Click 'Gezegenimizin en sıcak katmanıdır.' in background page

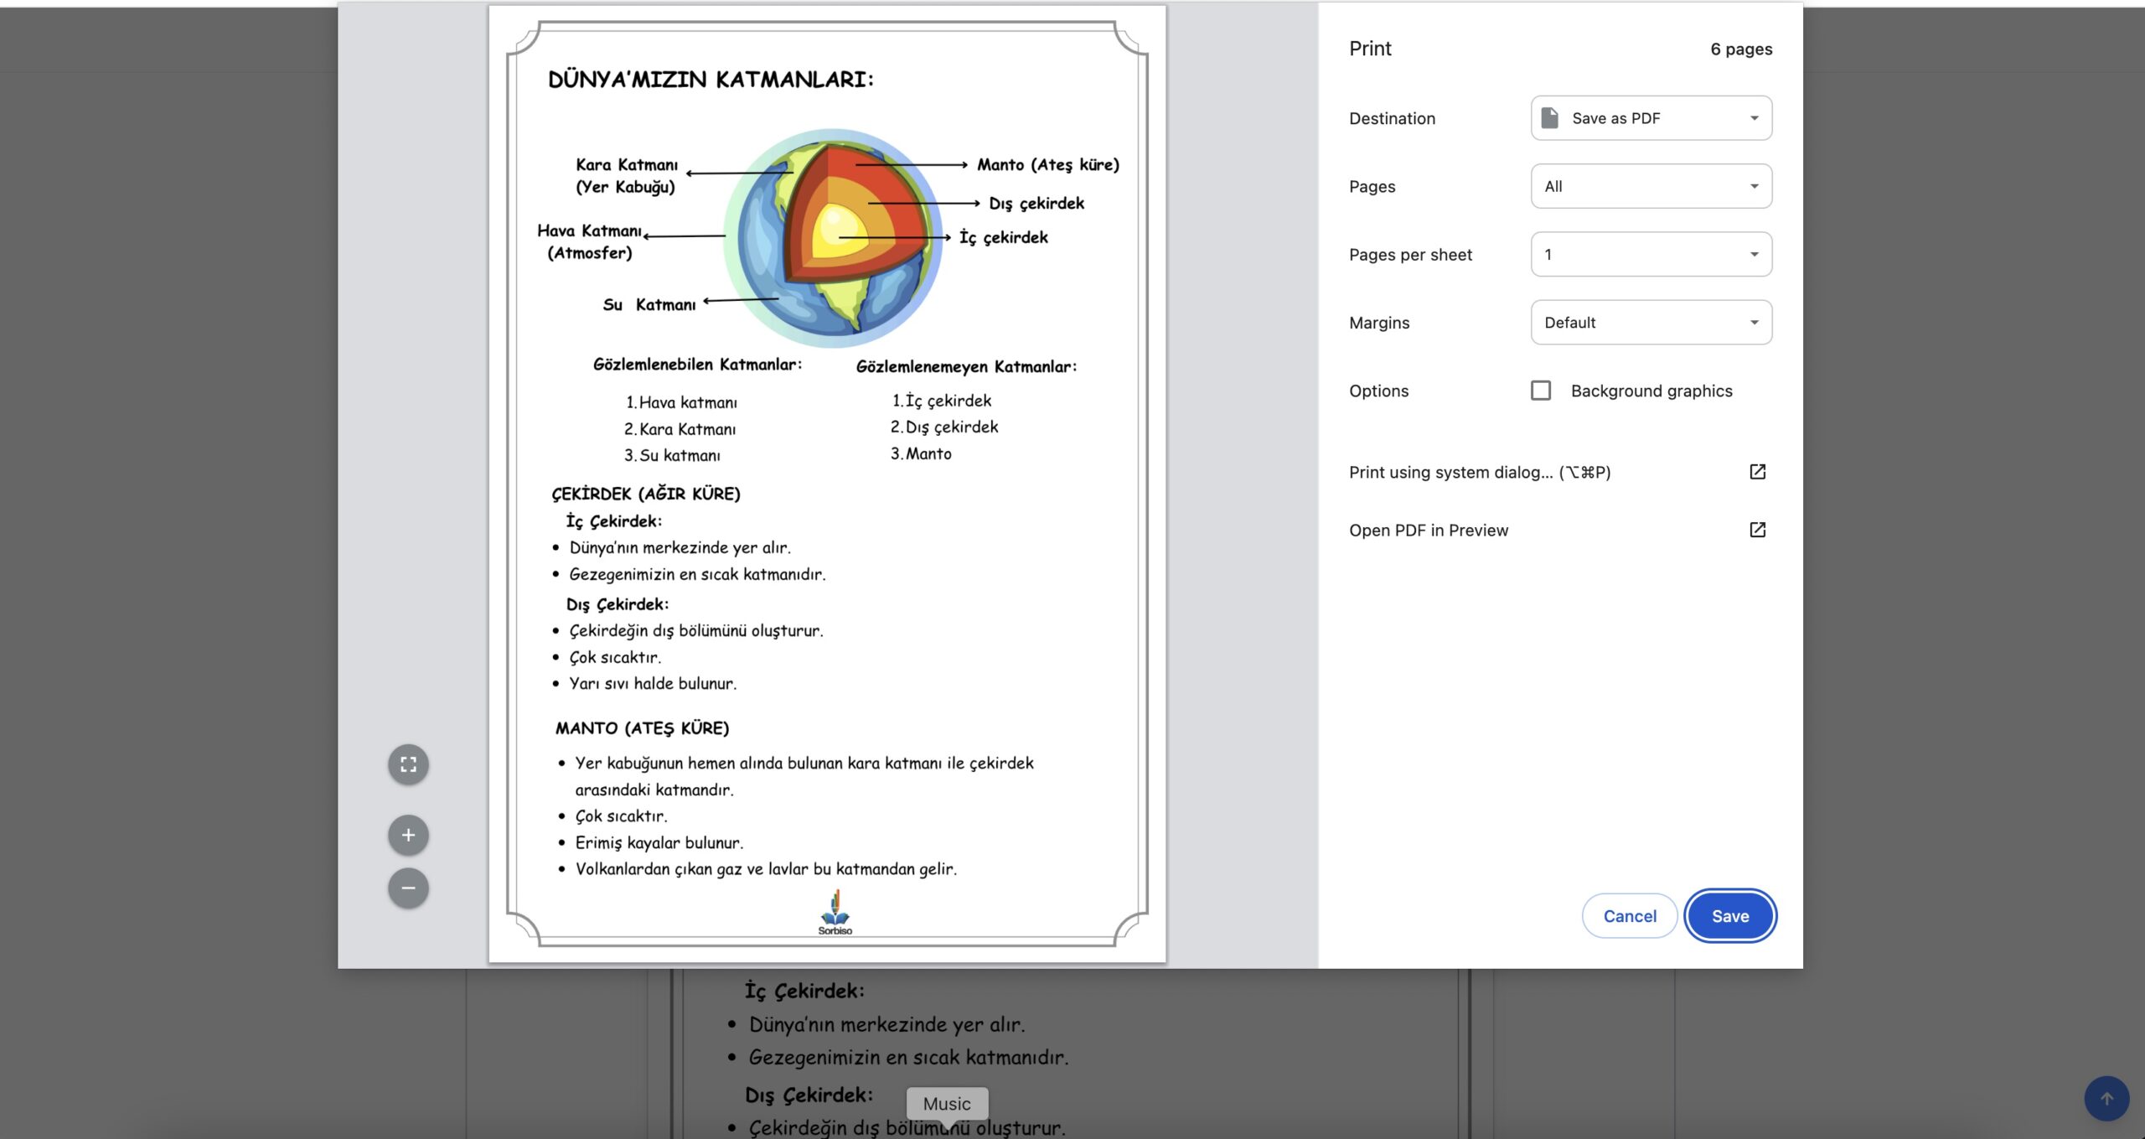point(909,1058)
